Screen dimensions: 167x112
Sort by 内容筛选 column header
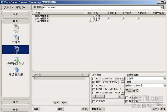pyautogui.click(x=143, y=13)
